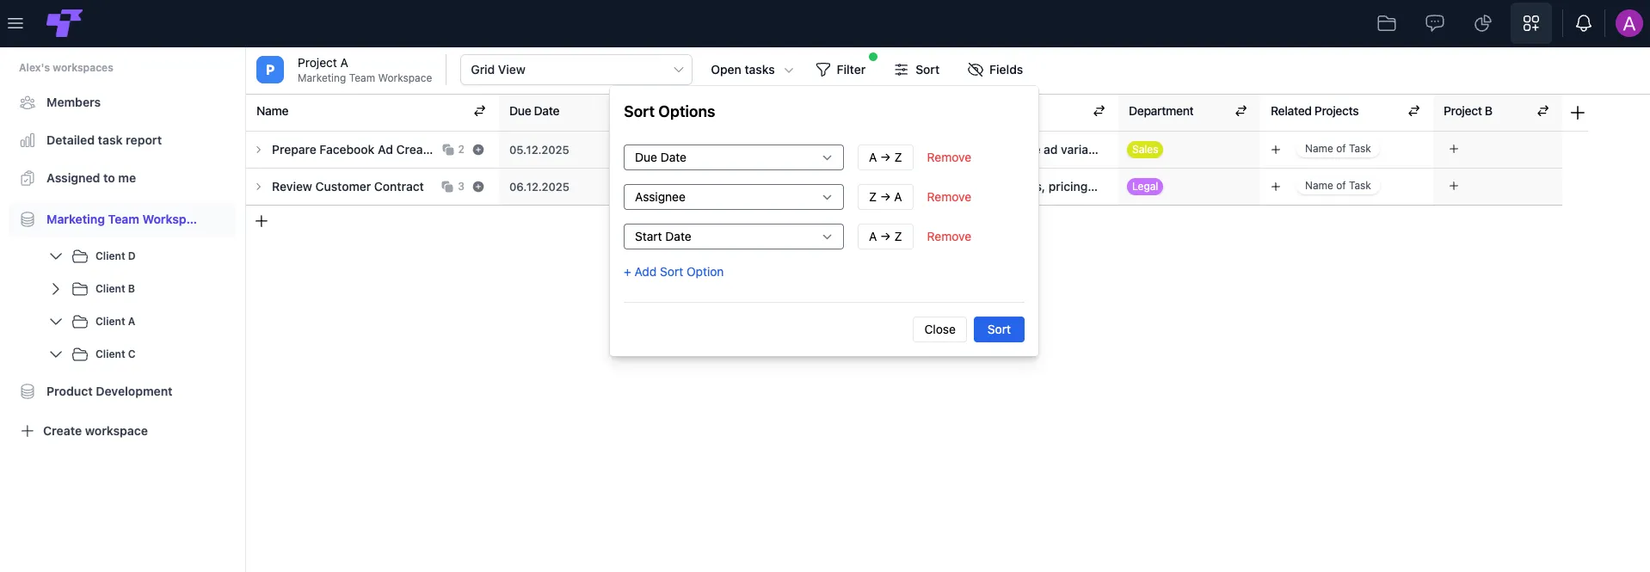Open the Due Date sort field dropdown

click(x=734, y=157)
